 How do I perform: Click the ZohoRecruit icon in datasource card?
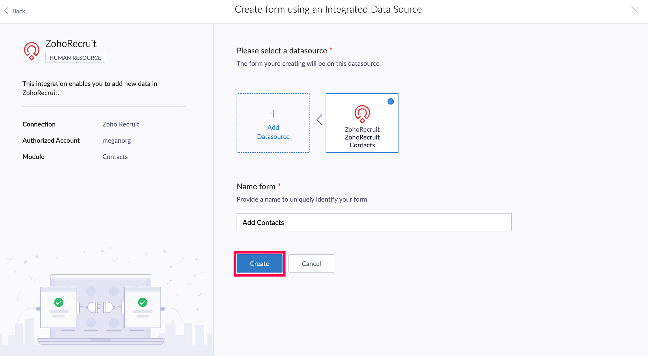(362, 114)
